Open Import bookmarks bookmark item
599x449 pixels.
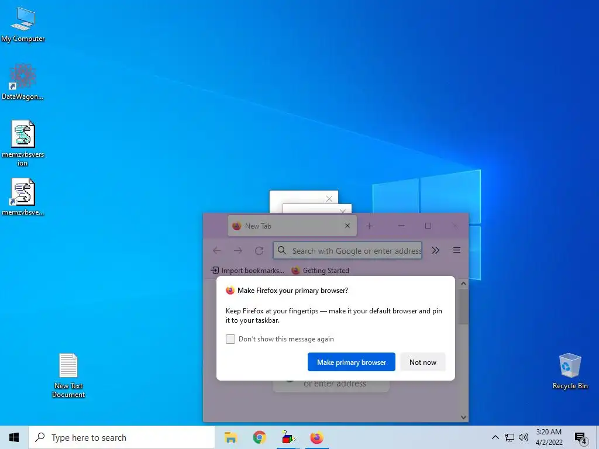click(247, 270)
